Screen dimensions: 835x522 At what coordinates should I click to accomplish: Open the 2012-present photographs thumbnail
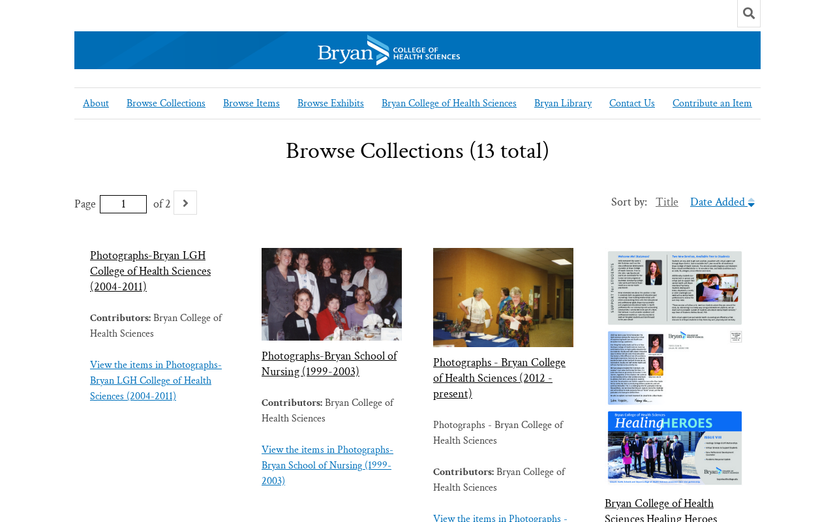503,298
